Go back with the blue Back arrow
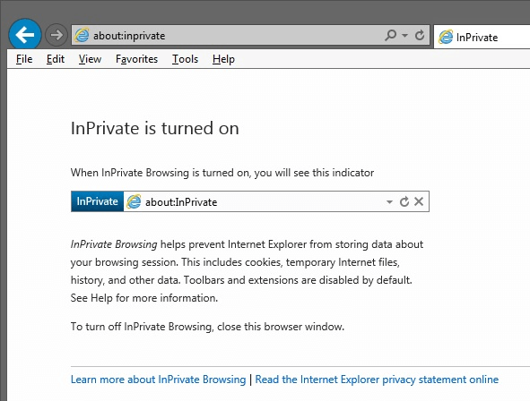This screenshot has width=530, height=401. pos(25,34)
